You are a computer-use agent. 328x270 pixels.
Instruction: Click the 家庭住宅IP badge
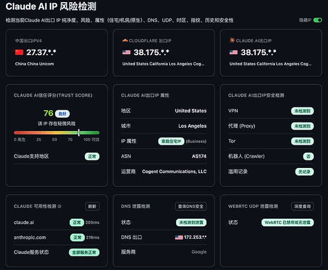tap(171, 141)
